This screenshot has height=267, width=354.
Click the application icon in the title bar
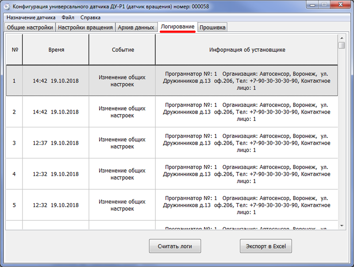click(7, 7)
